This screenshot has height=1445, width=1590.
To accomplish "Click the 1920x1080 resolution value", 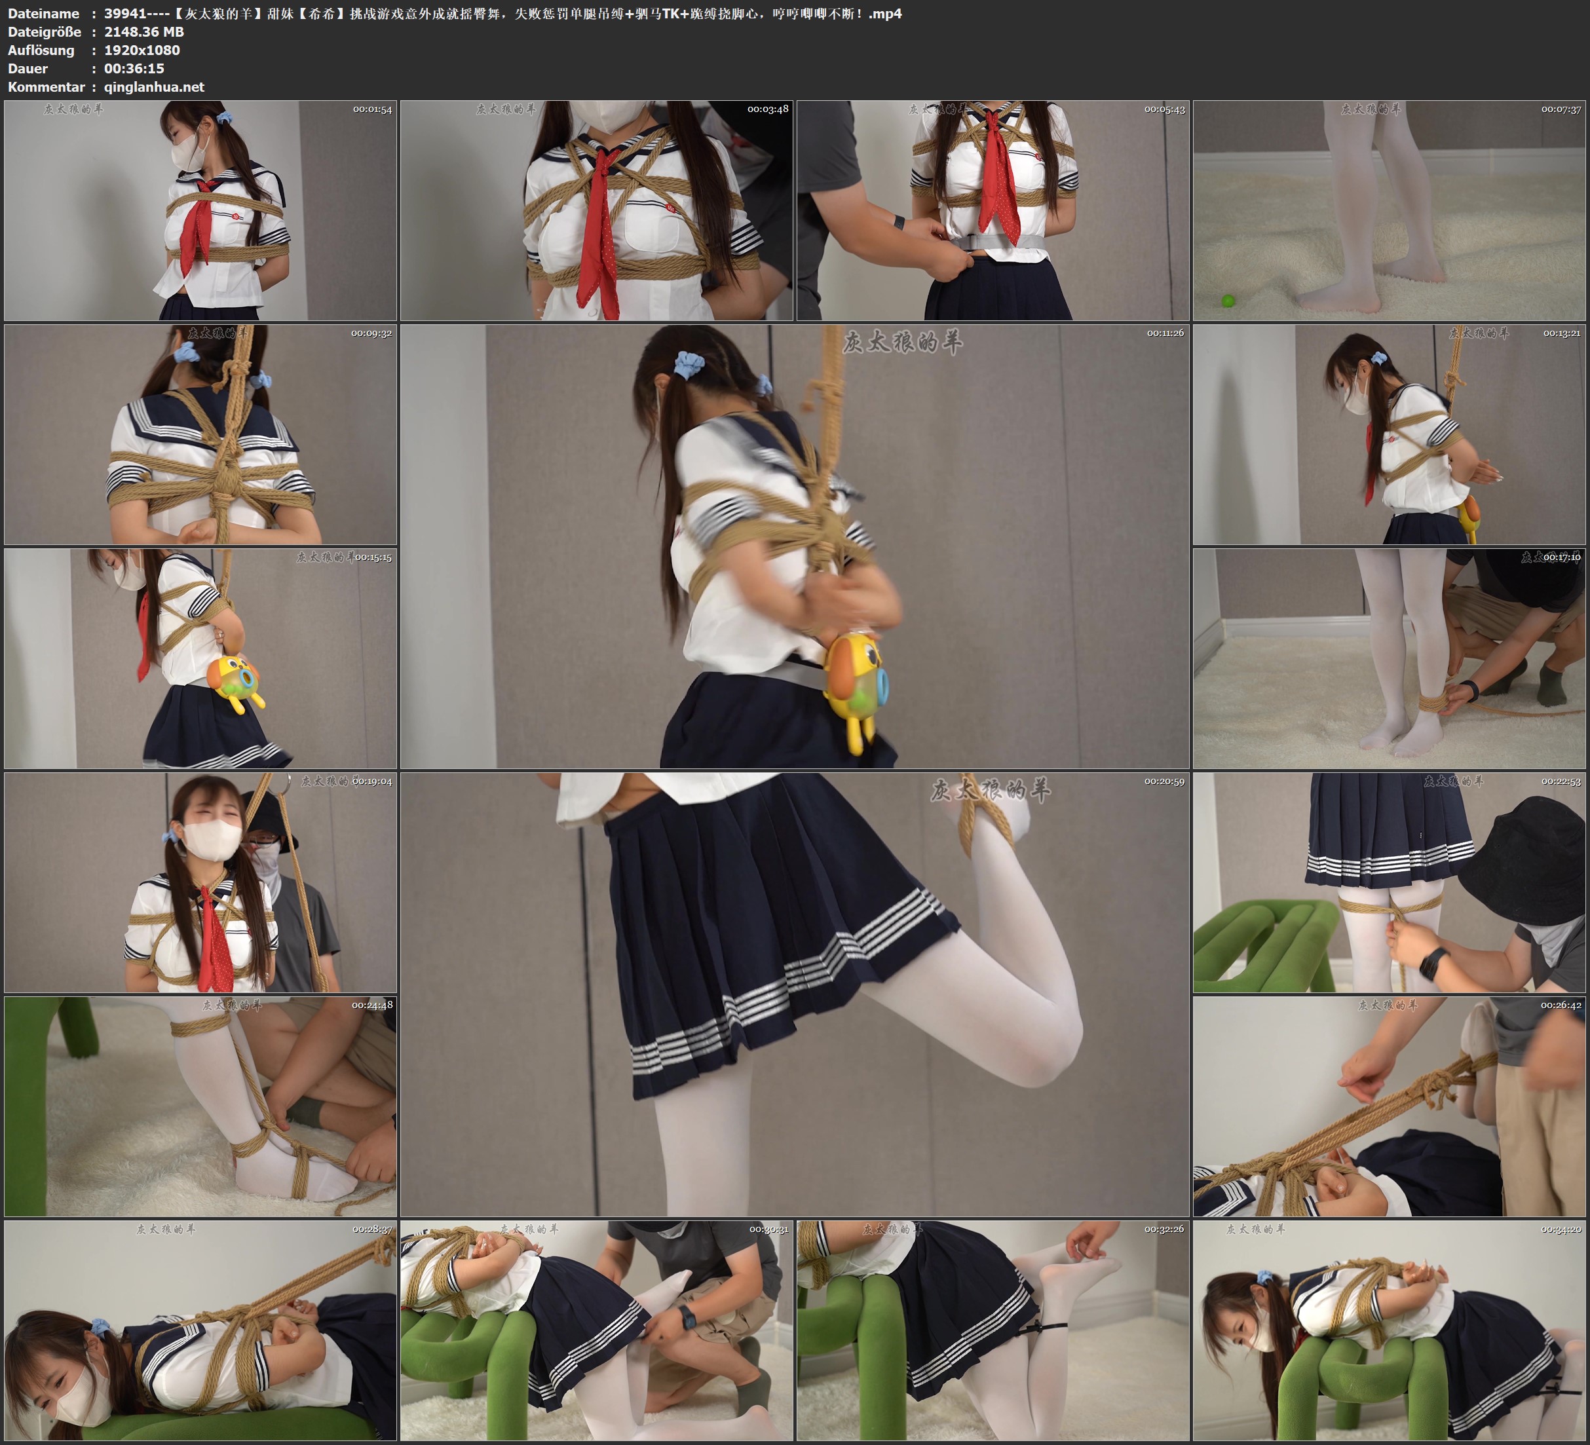I will tap(142, 50).
